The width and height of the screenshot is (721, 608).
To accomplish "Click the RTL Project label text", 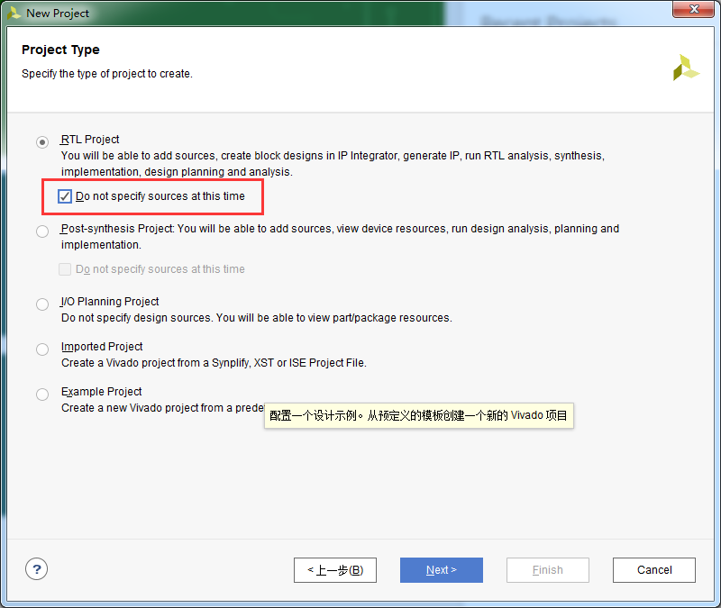I will click(x=90, y=140).
